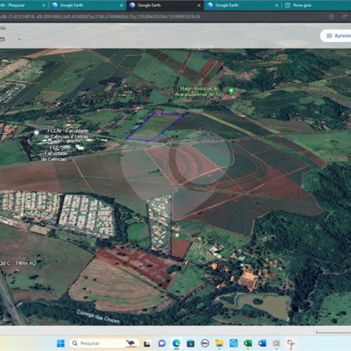Click the FCLAr Faculdade place marker
This screenshot has height=351, width=351.
(37, 133)
